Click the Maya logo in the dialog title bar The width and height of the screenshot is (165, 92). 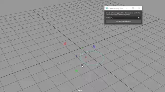(x=106, y=8)
